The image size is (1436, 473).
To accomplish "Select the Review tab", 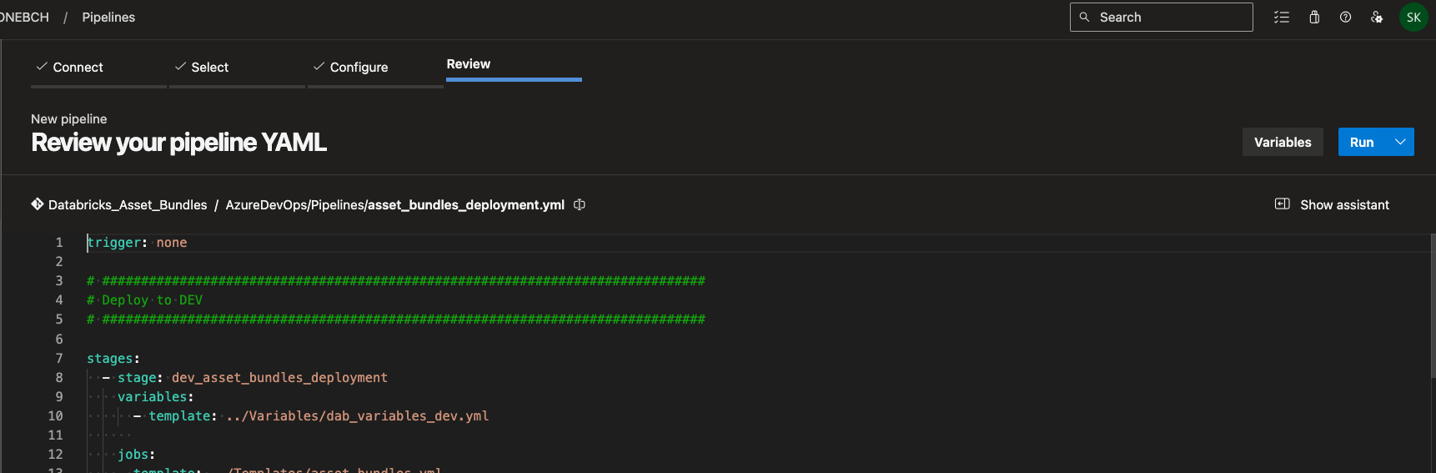I will [x=469, y=64].
